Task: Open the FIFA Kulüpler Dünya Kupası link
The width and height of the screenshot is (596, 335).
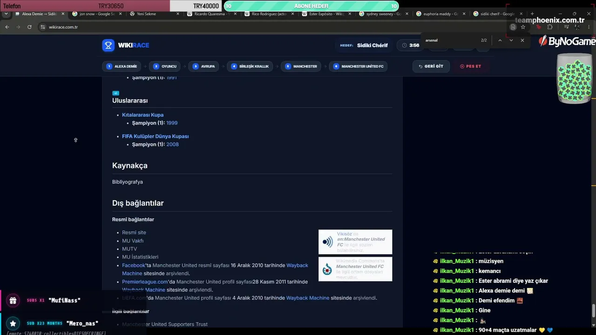Action: (155, 136)
